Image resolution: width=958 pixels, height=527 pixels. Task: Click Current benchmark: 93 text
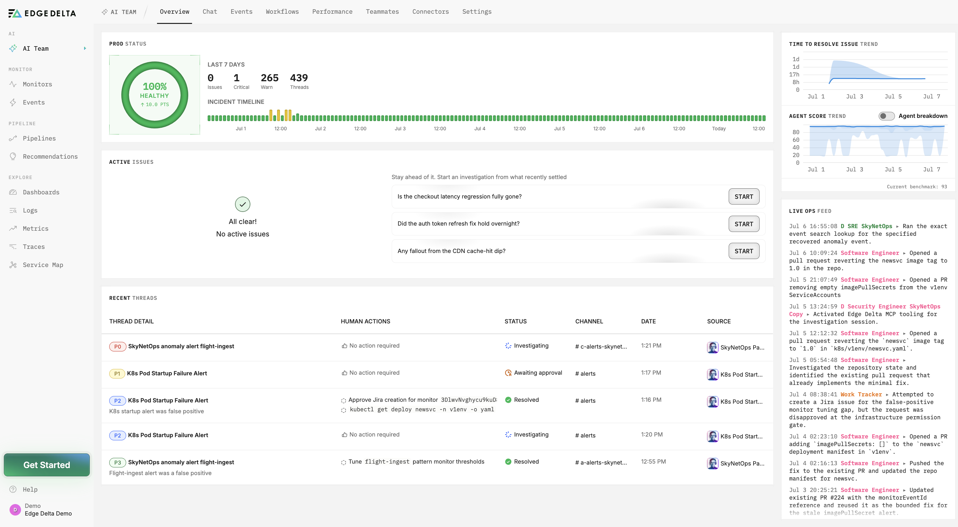click(x=917, y=187)
